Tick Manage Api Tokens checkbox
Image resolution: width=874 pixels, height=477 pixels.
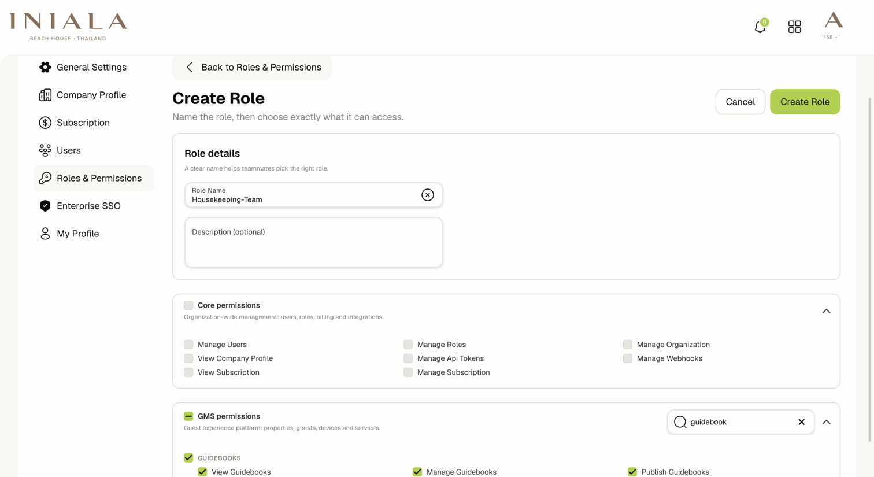tap(408, 358)
